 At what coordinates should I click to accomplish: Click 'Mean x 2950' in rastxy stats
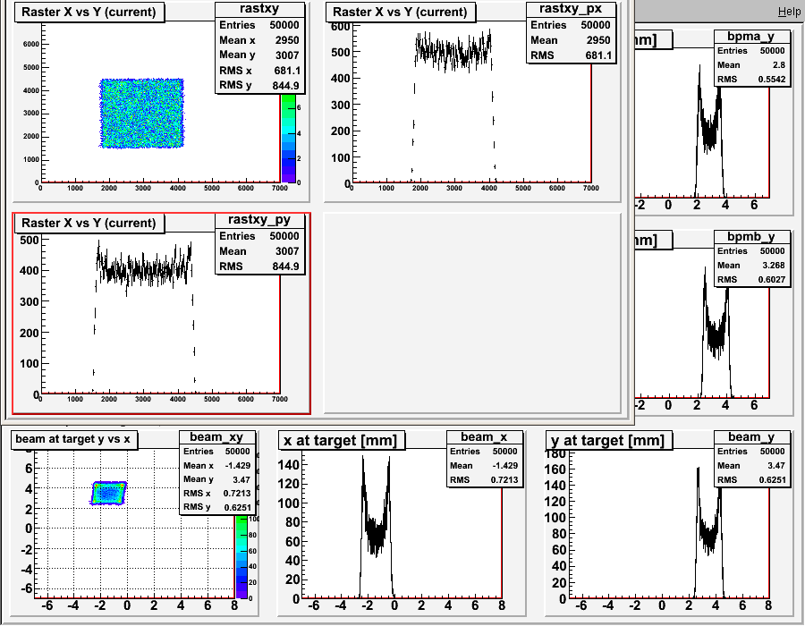point(259,40)
